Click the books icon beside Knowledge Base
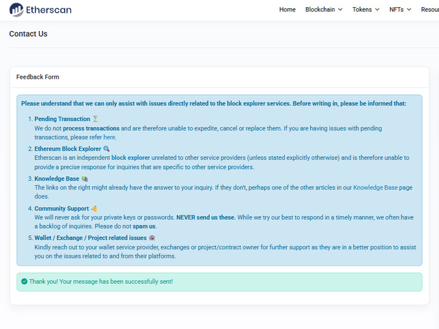This screenshot has width=439, height=329. point(85,179)
